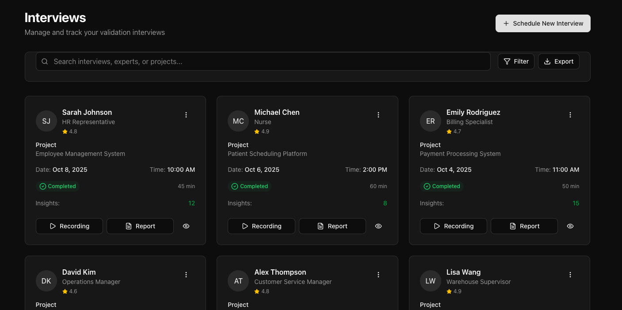Click the star rating 4.9 for Michael Chen

tap(262, 132)
